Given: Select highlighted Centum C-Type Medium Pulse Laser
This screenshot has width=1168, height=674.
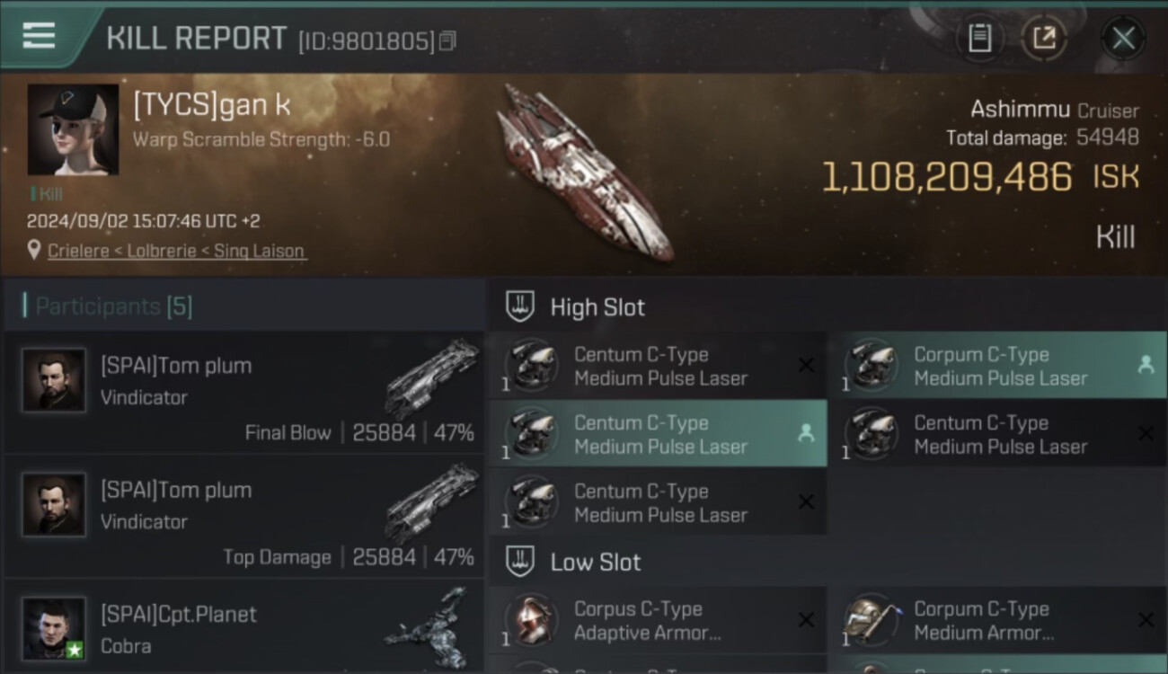Looking at the screenshot, I should point(658,434).
